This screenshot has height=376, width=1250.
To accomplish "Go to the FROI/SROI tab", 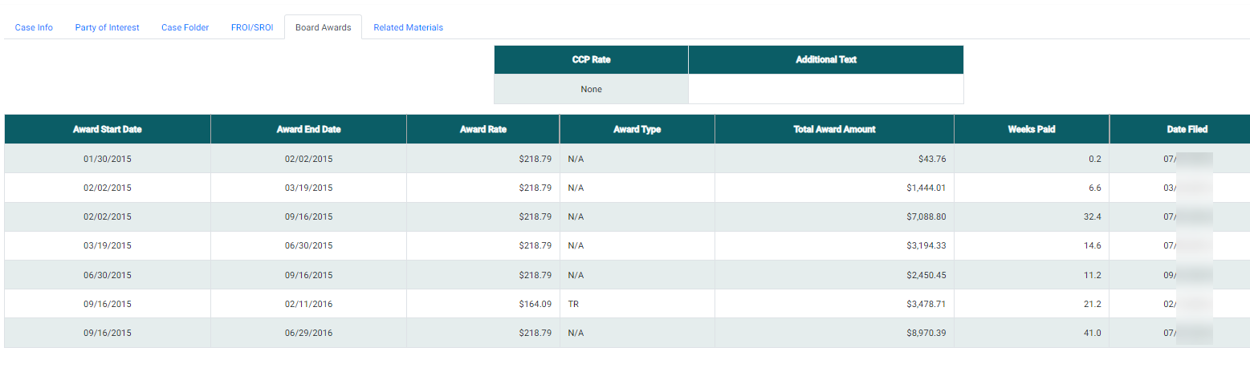I will tap(252, 27).
